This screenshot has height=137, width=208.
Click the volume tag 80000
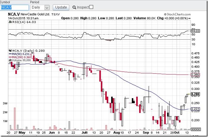195,129
